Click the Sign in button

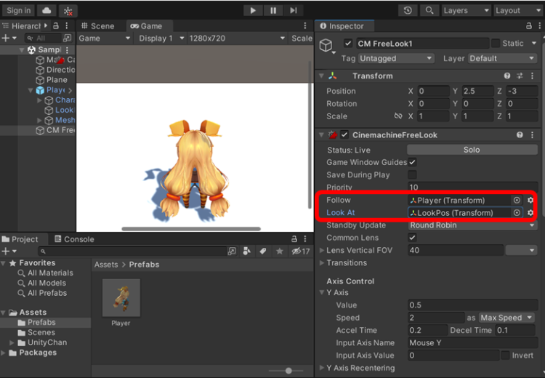[x=18, y=10]
